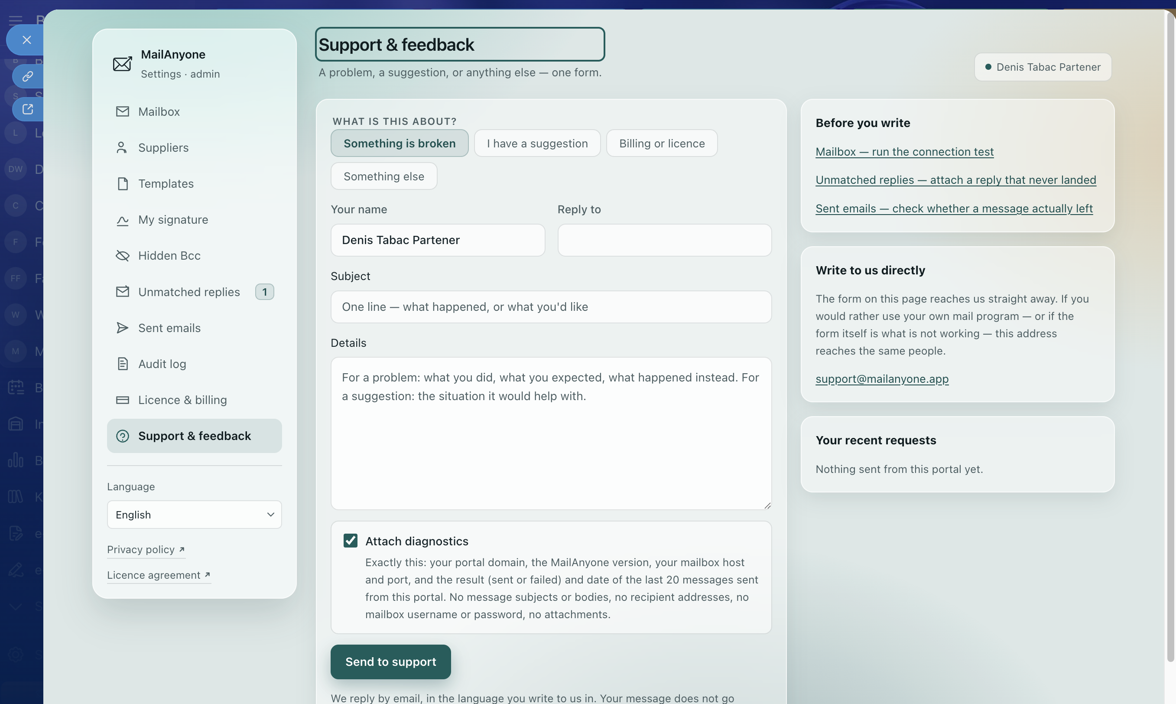Click the Send to support button
Screen dimensions: 1176x704
click(x=391, y=662)
